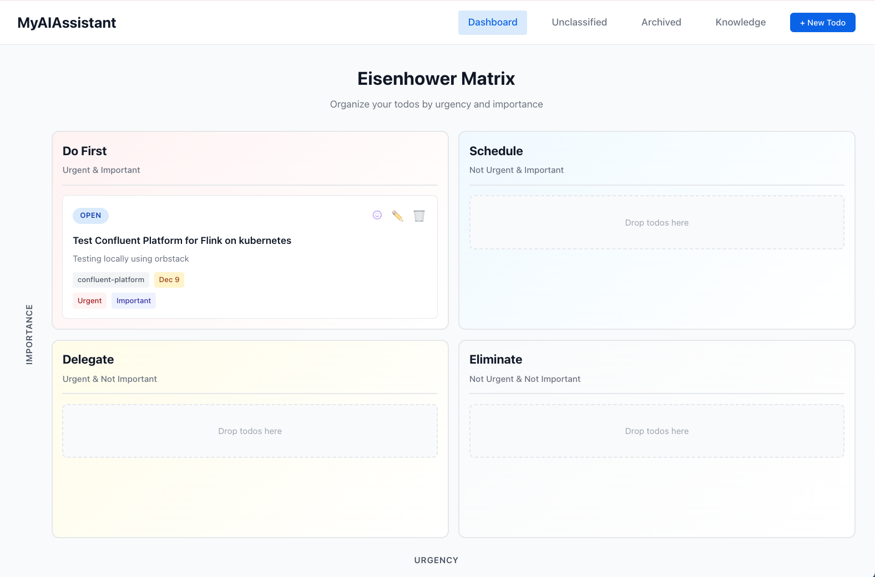Open the Test Confluent Platform todo title
This screenshot has width=875, height=577.
pos(182,241)
